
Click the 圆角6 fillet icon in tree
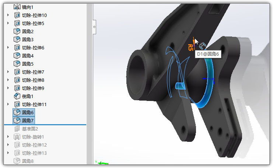[x=17, y=112]
